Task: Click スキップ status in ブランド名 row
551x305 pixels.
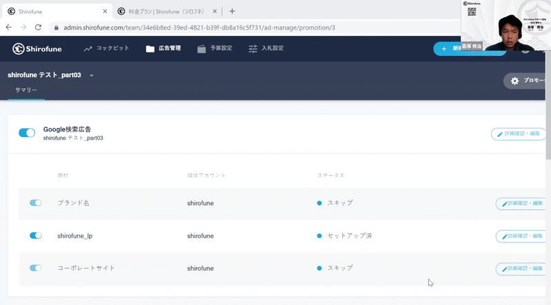Action: (340, 203)
